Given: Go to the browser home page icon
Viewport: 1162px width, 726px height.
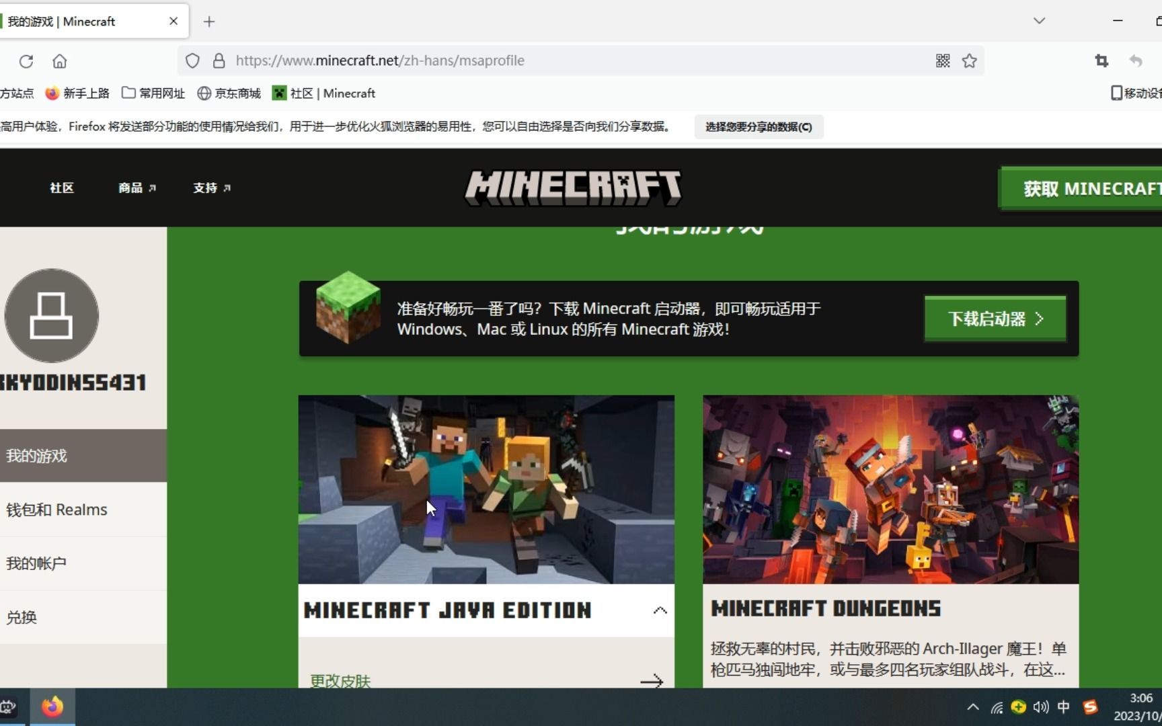Looking at the screenshot, I should 60,61.
